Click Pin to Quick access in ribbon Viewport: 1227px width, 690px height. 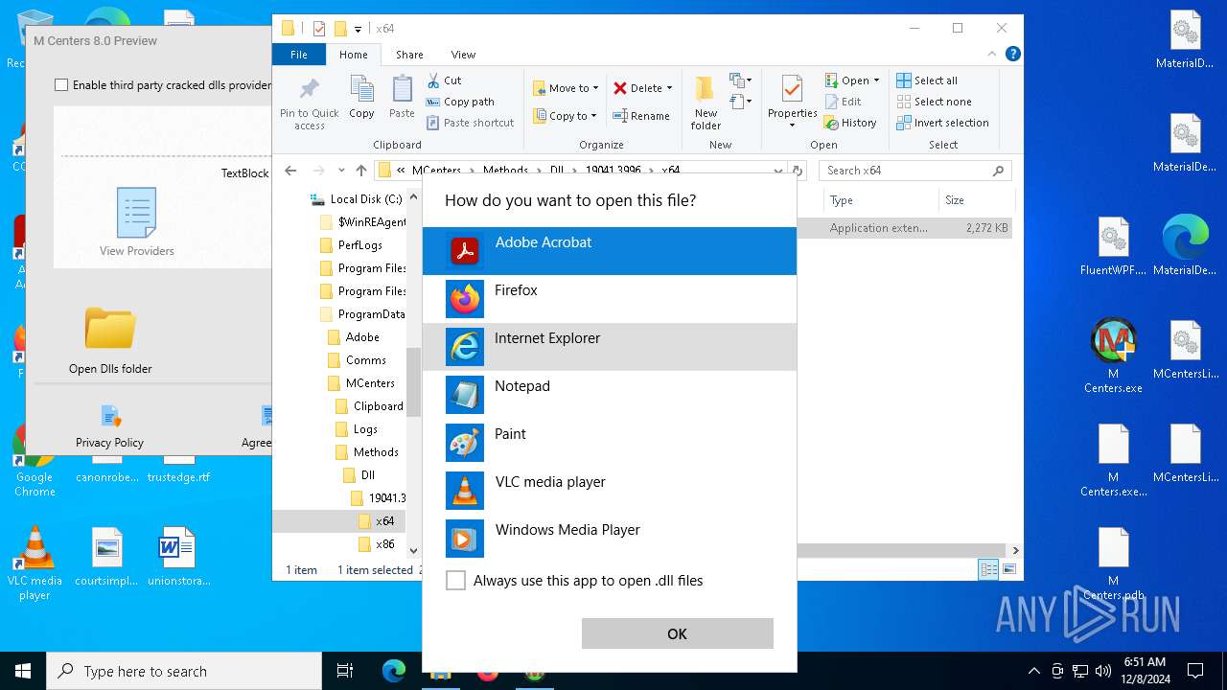(x=309, y=103)
